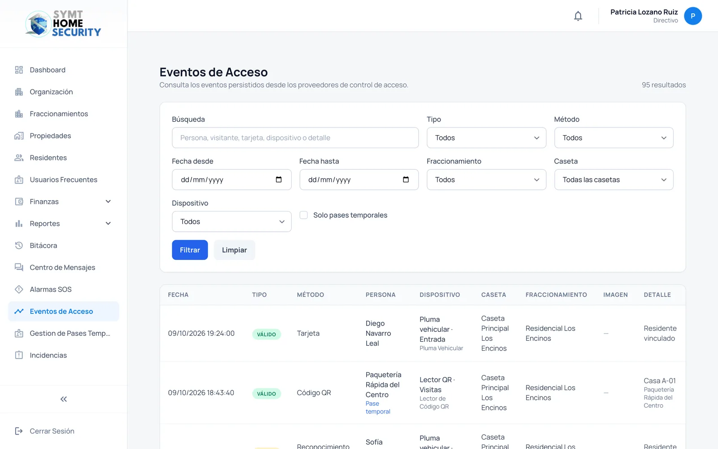This screenshot has height=449, width=718.
Task: Open the Dispositivo dropdown
Action: pyautogui.click(x=232, y=222)
